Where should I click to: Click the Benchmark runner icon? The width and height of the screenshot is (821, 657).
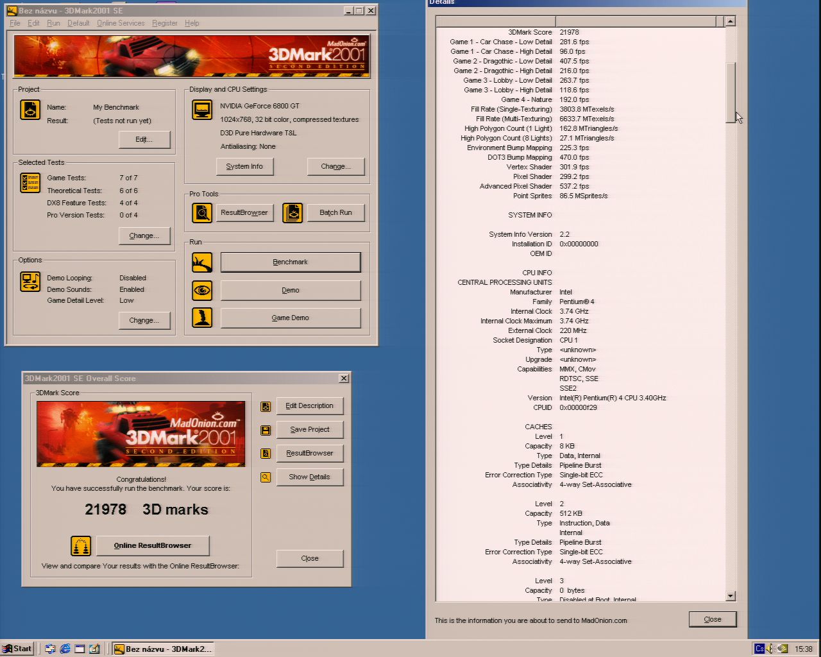[x=202, y=262]
